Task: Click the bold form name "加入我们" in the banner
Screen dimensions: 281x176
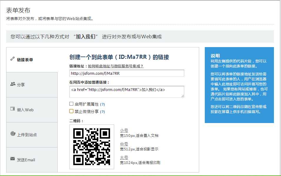Action: (86, 36)
